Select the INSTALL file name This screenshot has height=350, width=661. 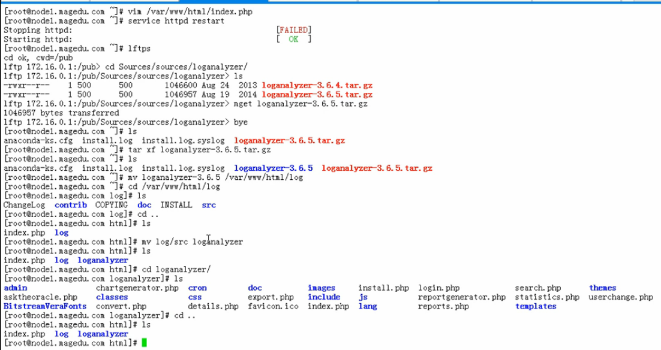(176, 205)
